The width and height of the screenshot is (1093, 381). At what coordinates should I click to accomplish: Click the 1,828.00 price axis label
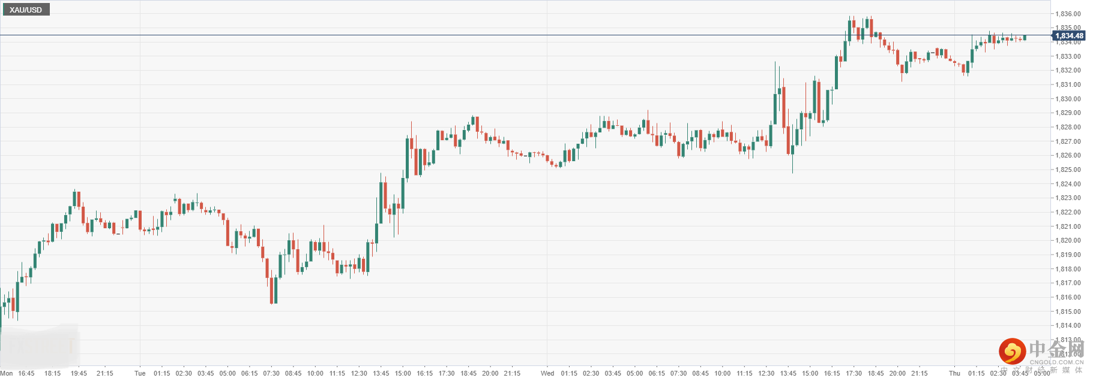[x=1068, y=127]
